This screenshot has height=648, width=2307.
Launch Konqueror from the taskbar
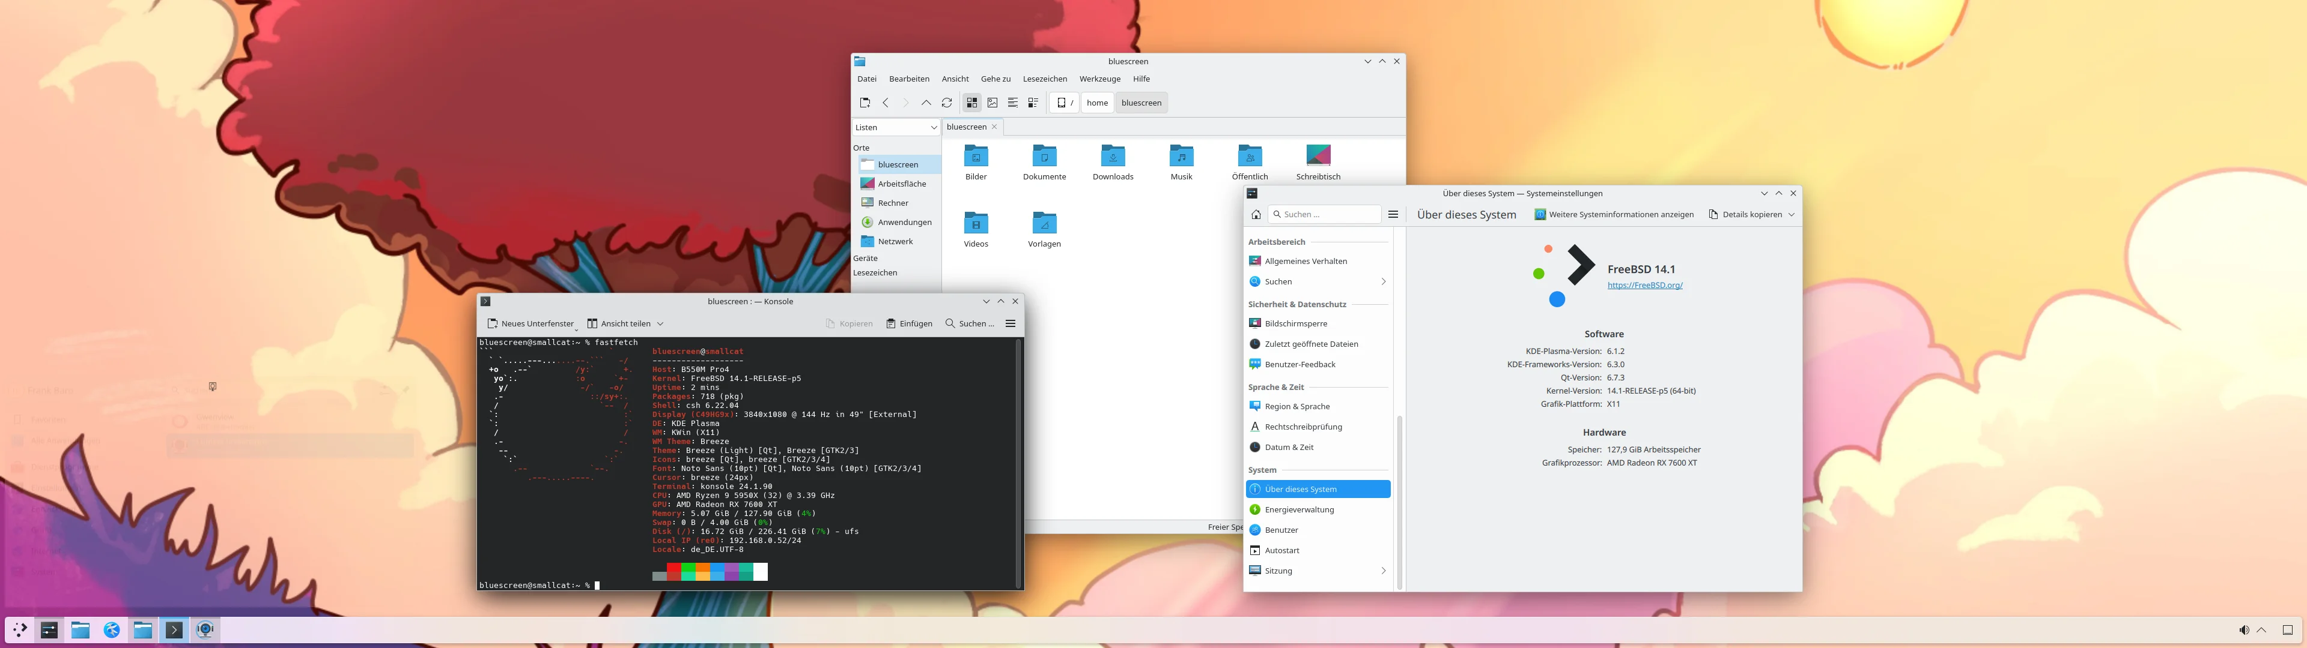(x=112, y=630)
